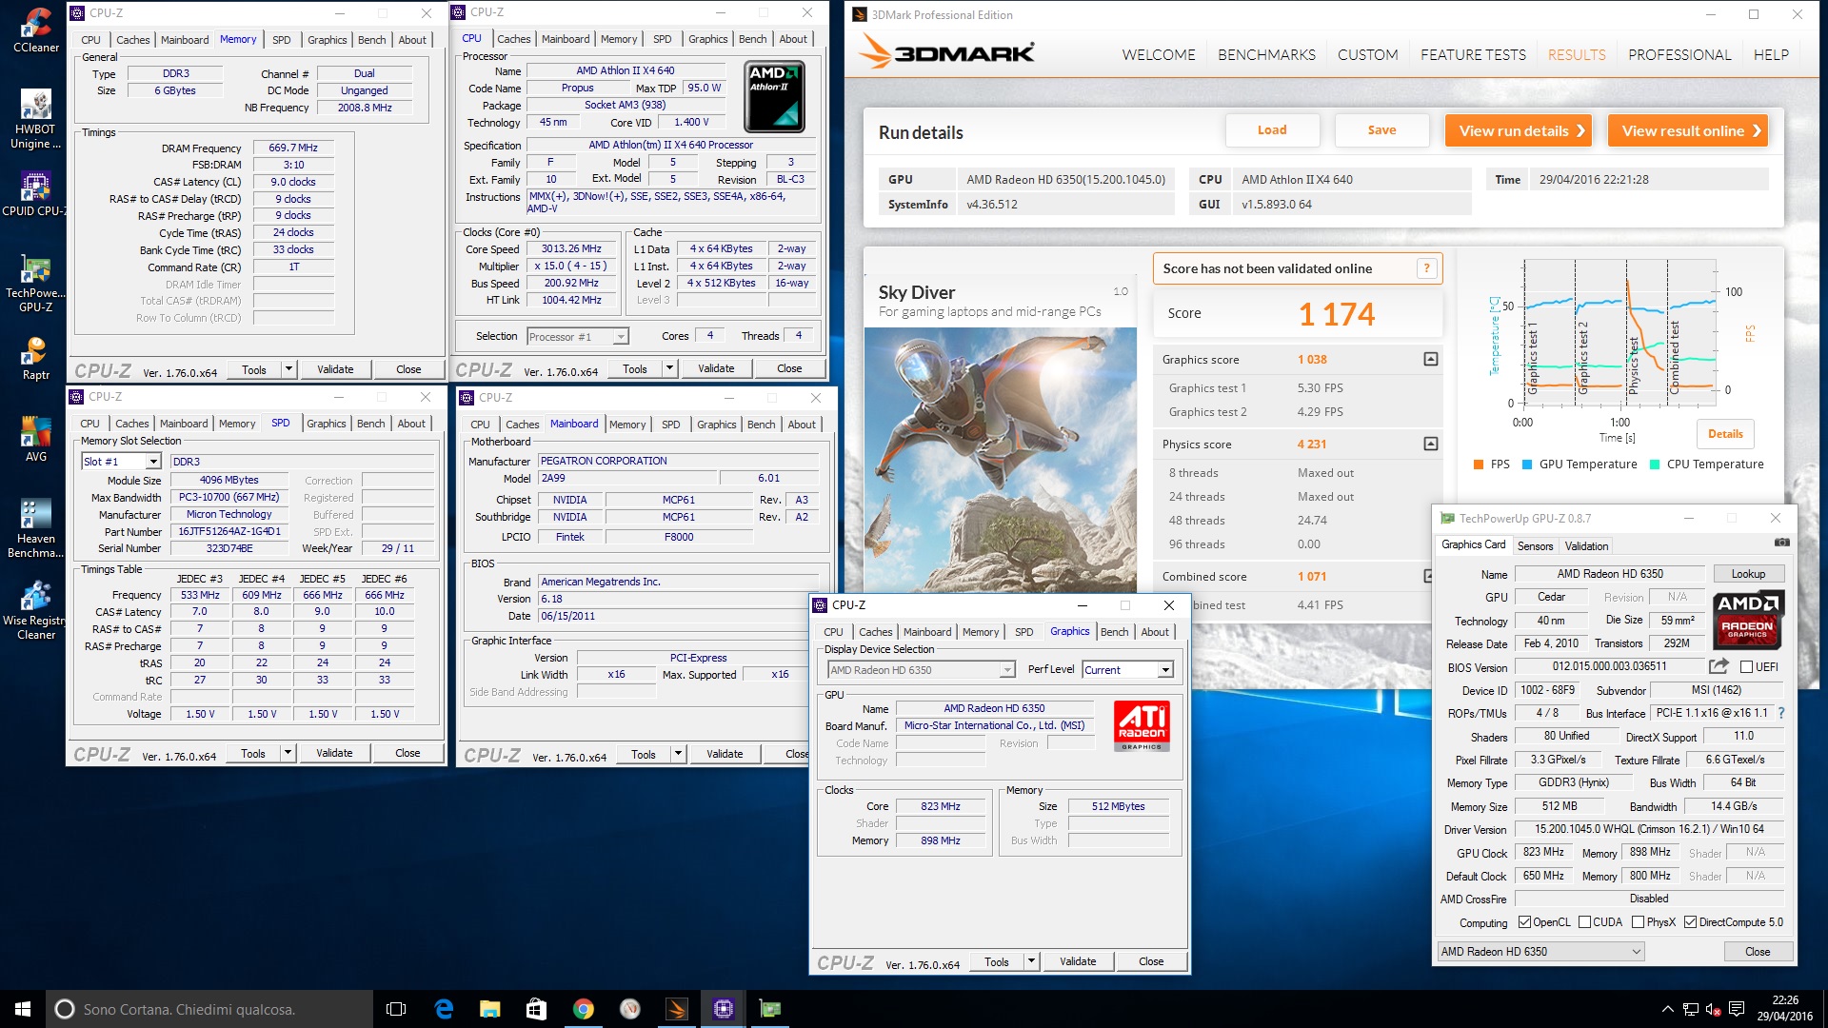Viewport: 1828px width, 1028px height.
Task: Open BENCHMARKS tab in 3DMark
Action: (x=1266, y=54)
